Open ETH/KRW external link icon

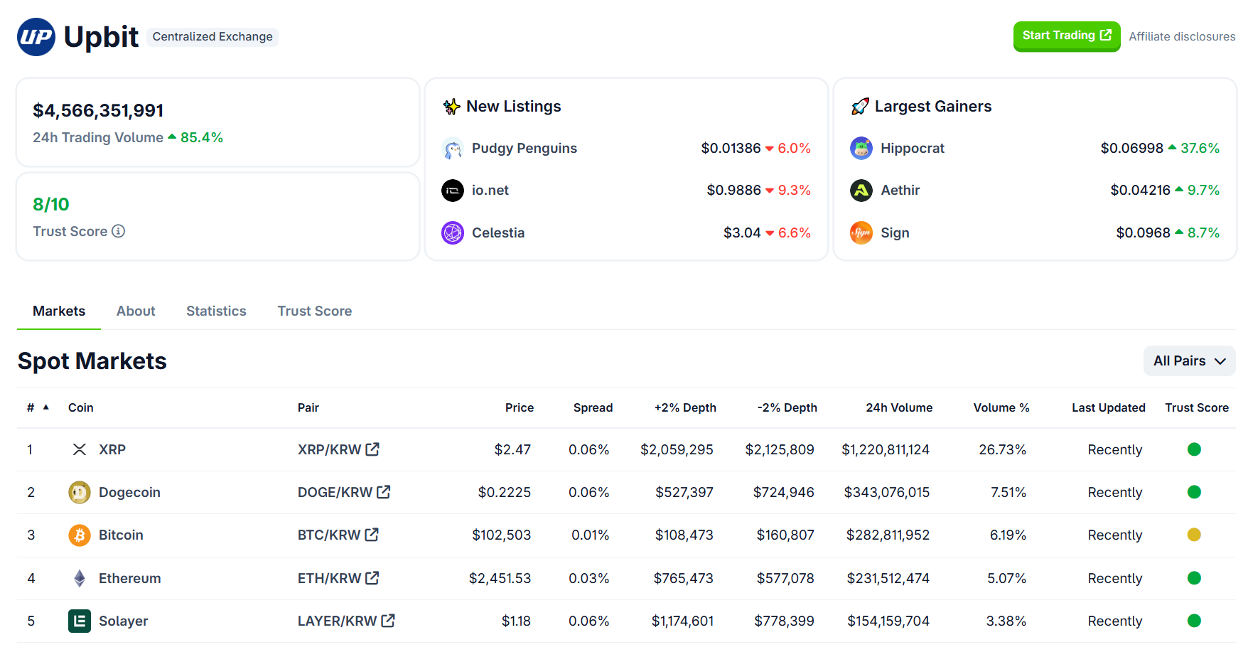click(372, 578)
